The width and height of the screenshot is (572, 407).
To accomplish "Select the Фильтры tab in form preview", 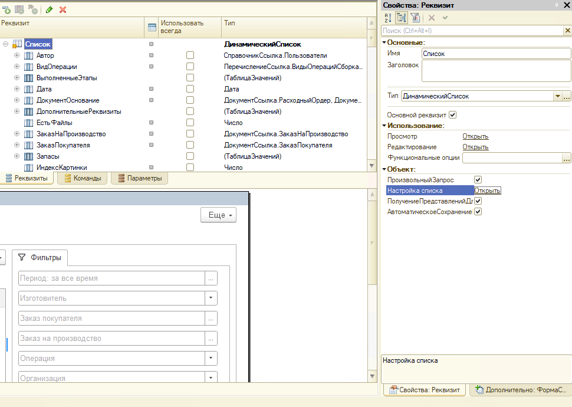I will (x=40, y=257).
